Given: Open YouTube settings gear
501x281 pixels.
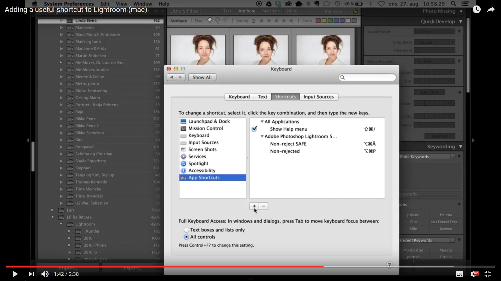Looking at the screenshot, I should tap(474, 274).
